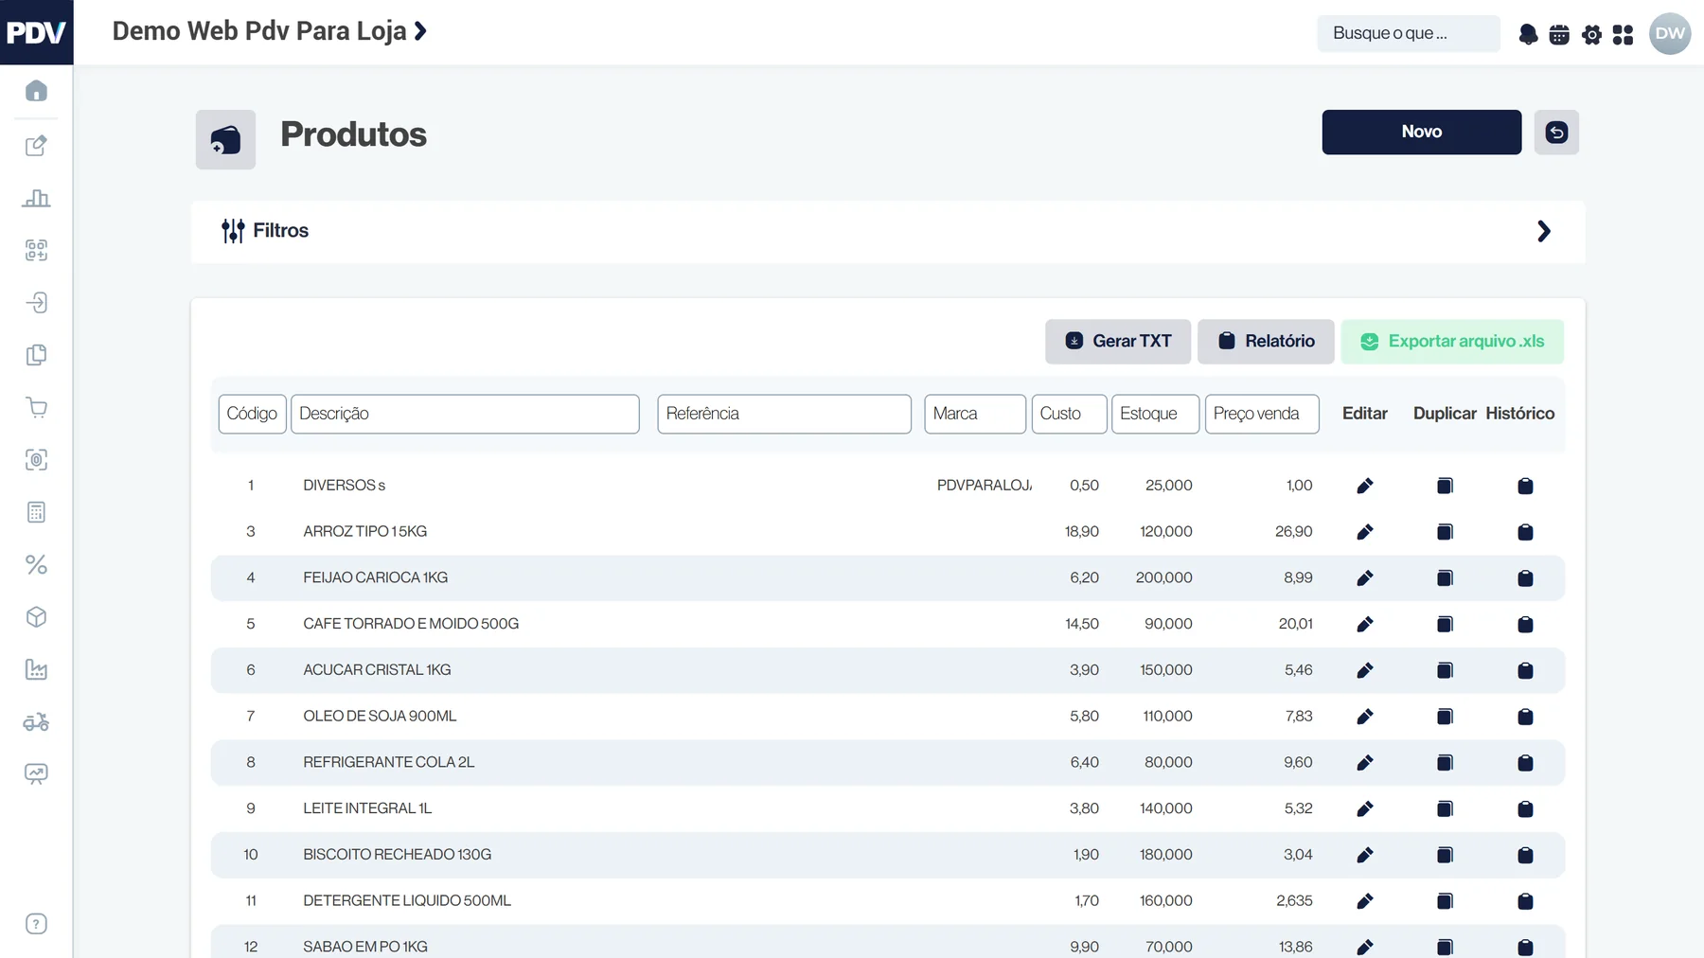The image size is (1704, 958).
Task: Select row ACUCAR CRISTAL 1KG
Action: pyautogui.click(x=887, y=670)
